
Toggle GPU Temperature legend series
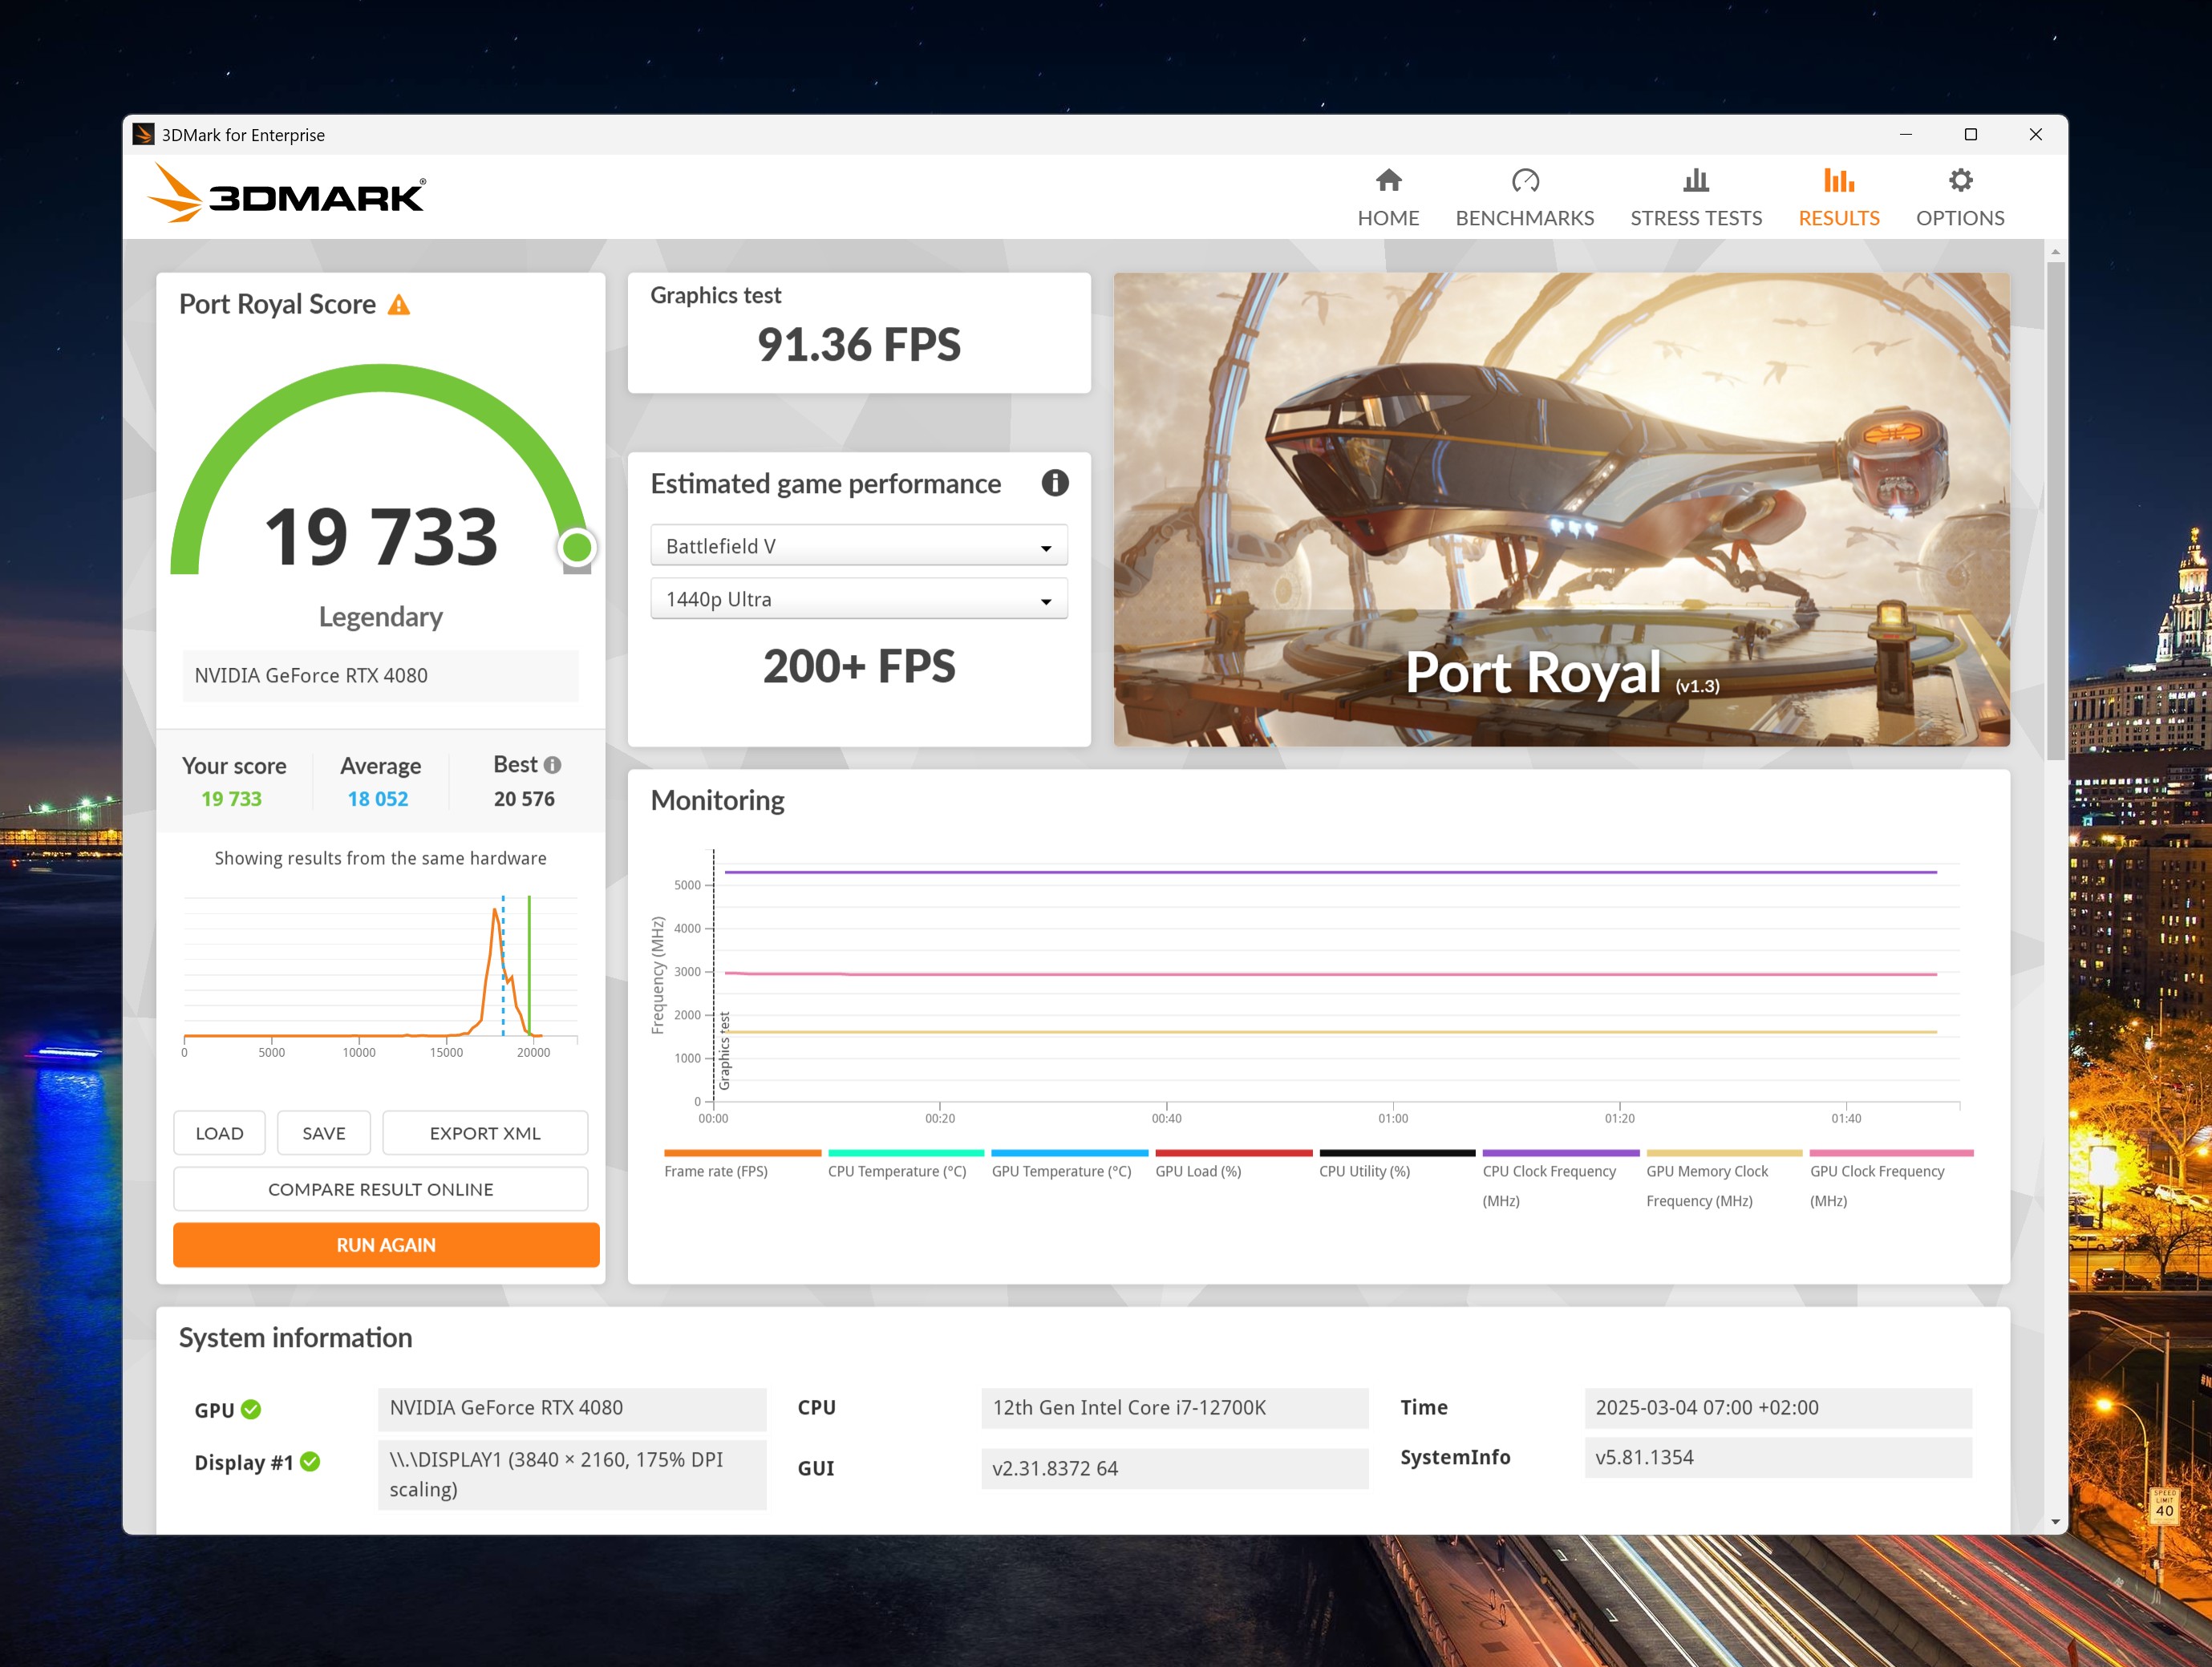pos(1069,1165)
